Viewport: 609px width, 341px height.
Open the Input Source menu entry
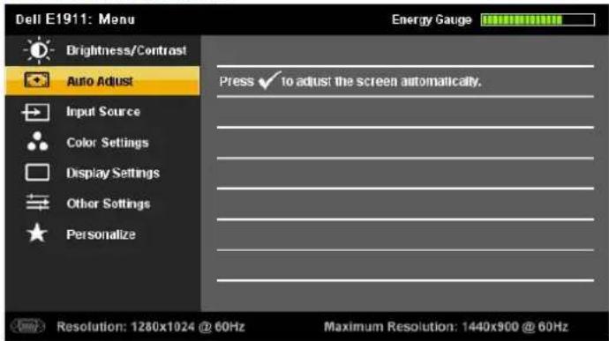102,112
